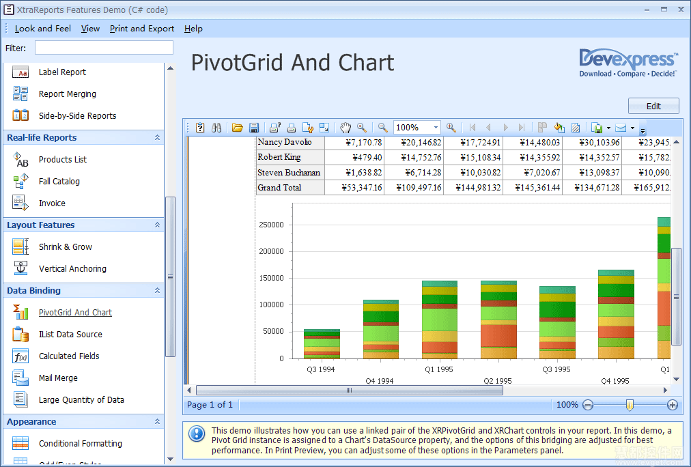The image size is (691, 467).
Task: Open the Invoice report
Action: click(52, 203)
